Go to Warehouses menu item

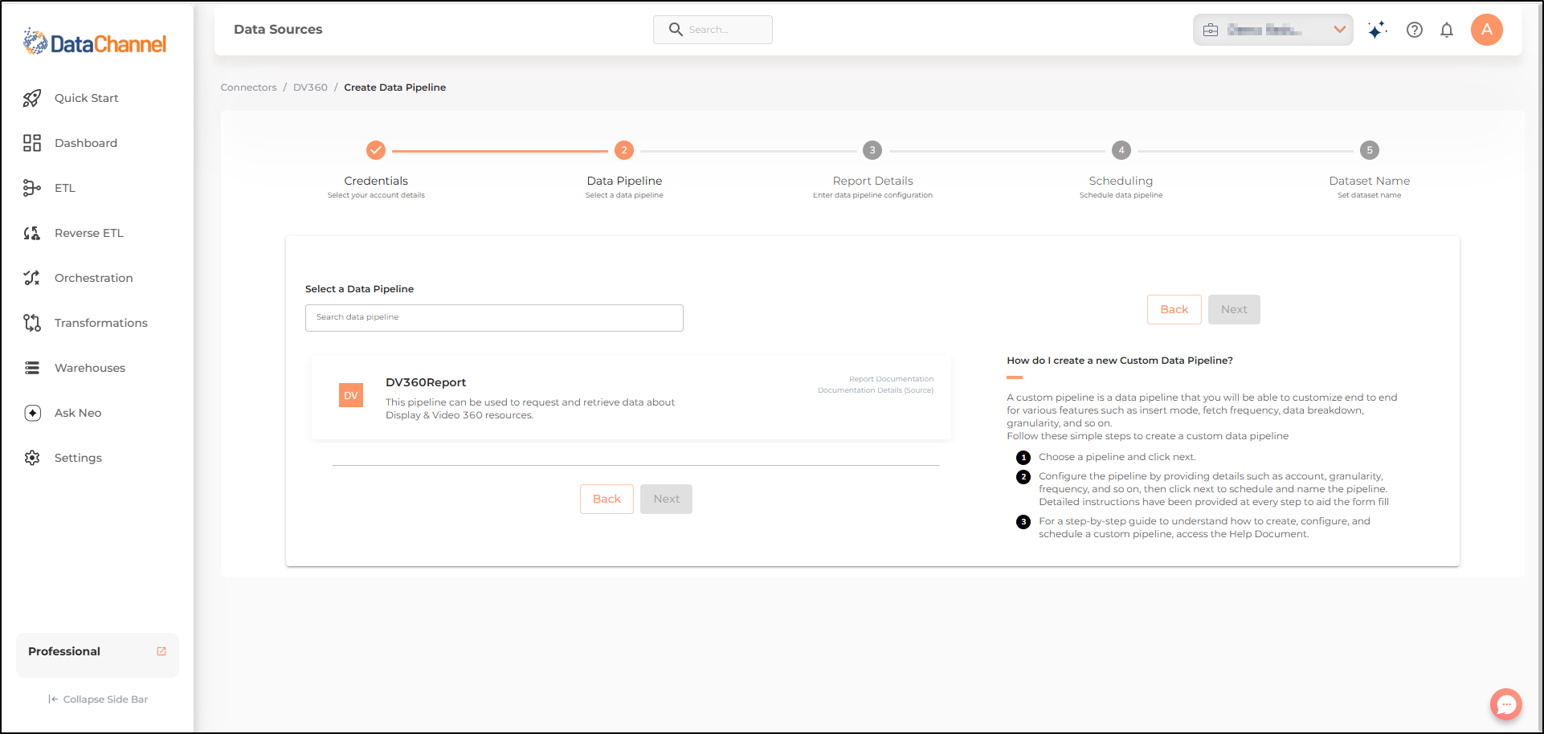click(90, 368)
